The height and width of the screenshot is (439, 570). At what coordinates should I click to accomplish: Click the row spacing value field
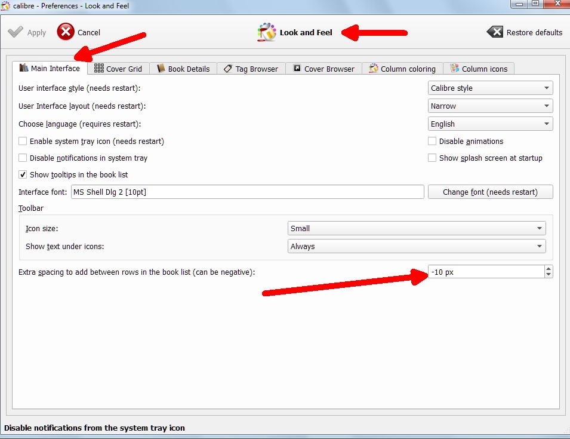point(486,272)
